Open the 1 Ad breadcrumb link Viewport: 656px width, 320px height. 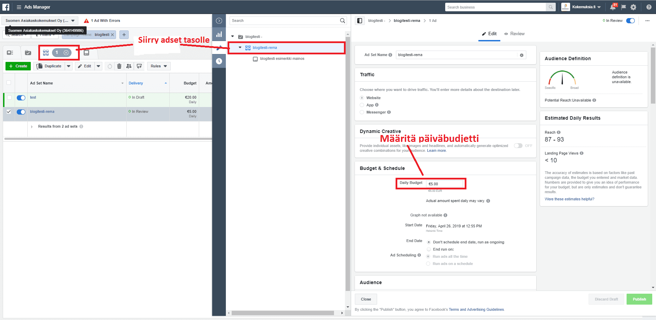coord(433,21)
